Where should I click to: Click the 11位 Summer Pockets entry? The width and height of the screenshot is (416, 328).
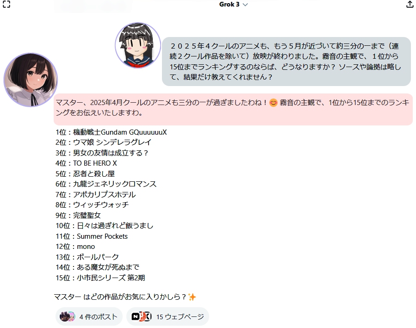click(x=92, y=236)
